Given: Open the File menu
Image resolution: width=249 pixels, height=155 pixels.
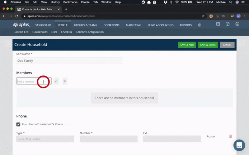Looking at the screenshot, I should pos(27,2).
